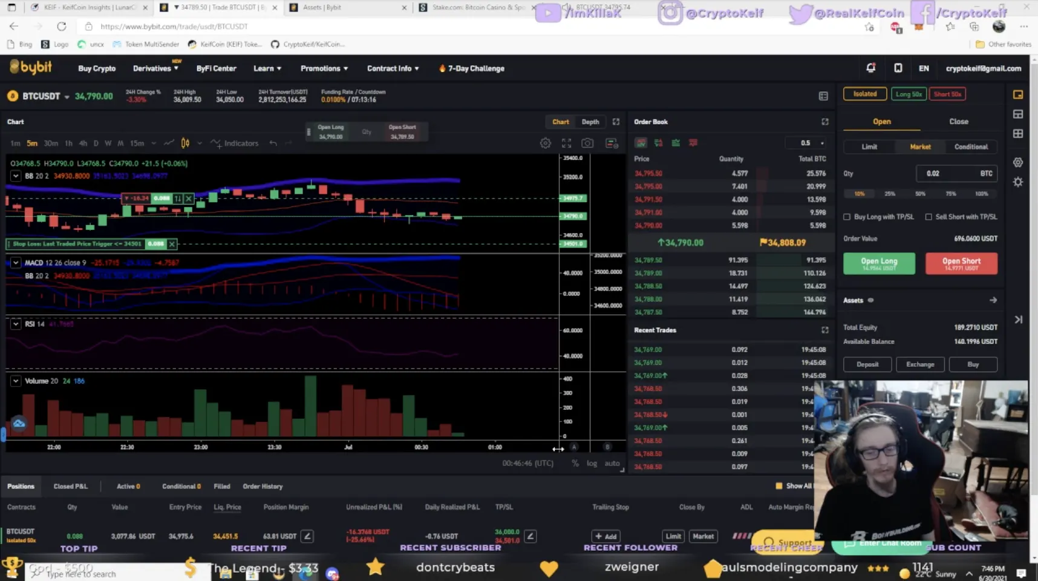This screenshot has height=581, width=1038.
Task: Open the Derivatives dropdown menu
Action: click(155, 68)
